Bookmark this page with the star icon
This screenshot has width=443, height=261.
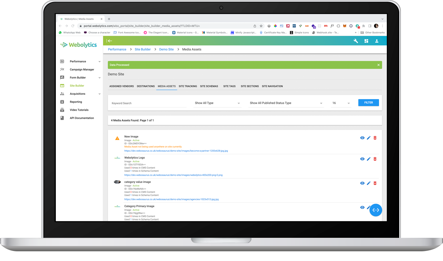(x=261, y=26)
